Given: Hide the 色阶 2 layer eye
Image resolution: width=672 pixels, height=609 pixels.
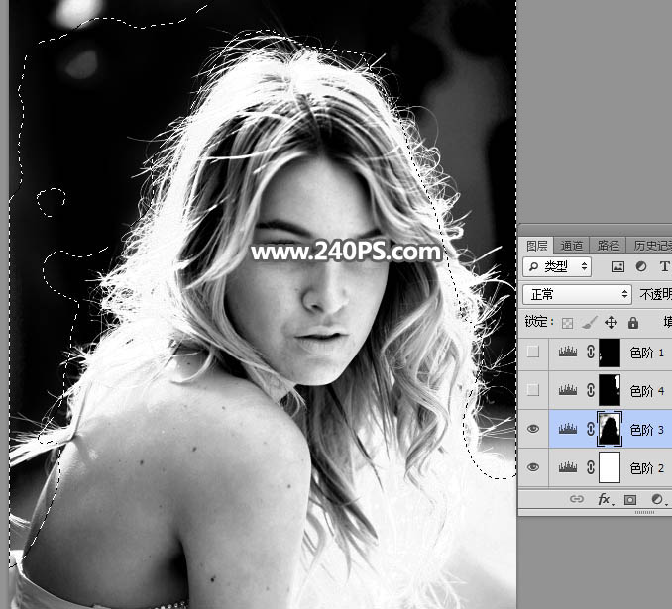Looking at the screenshot, I should pos(532,467).
